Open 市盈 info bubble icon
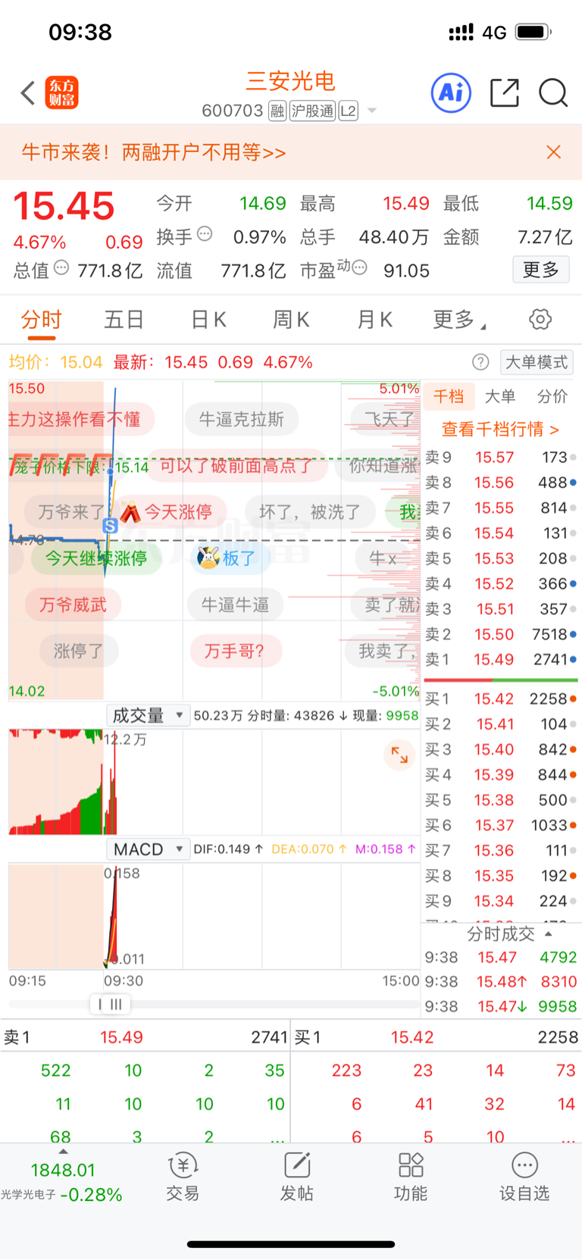This screenshot has width=582, height=1260. click(359, 267)
